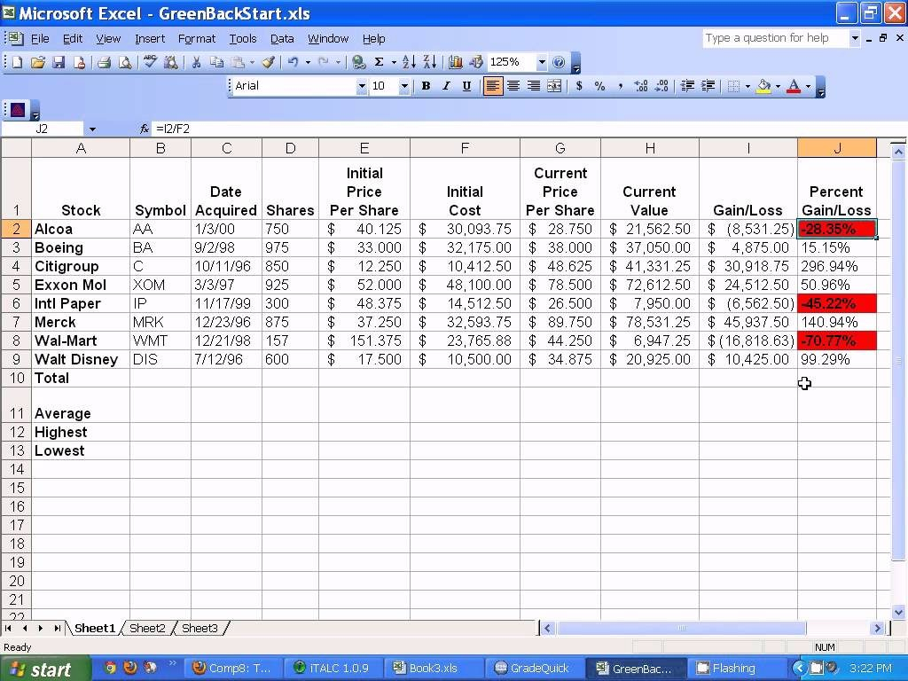Open the Chart Wizard

coord(455,62)
